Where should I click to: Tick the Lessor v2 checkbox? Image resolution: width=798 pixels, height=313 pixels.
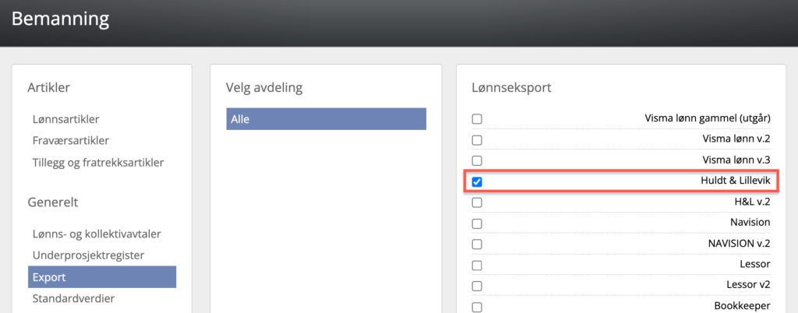point(477,285)
